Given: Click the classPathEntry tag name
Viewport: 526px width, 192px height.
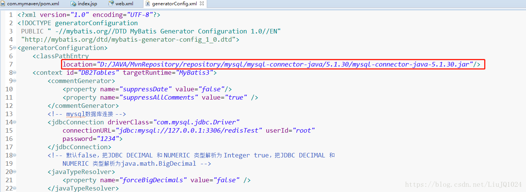Looking at the screenshot, I should tap(63, 56).
